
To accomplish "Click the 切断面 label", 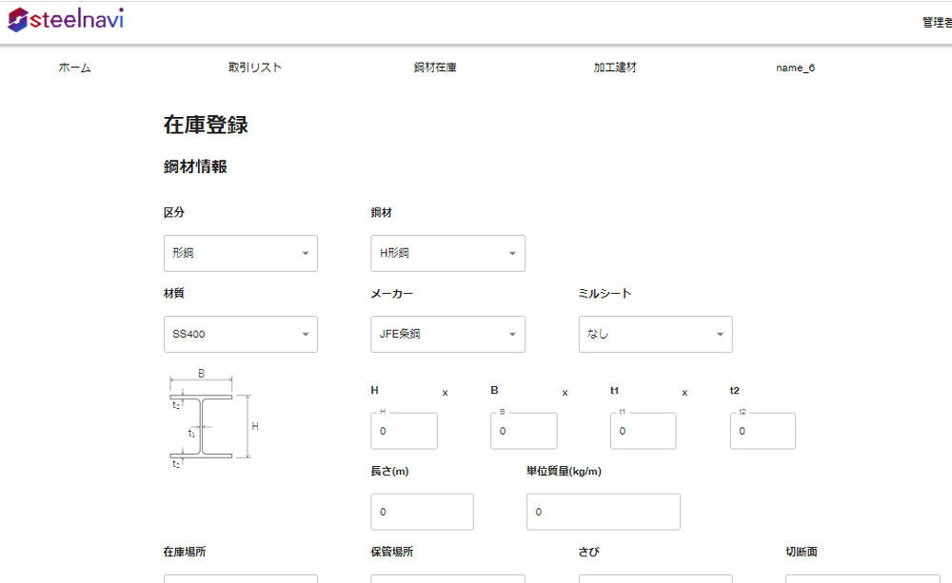I will tap(802, 552).
